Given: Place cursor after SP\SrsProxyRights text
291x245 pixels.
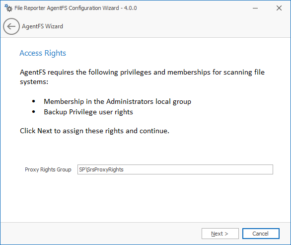Looking at the screenshot, I should (x=124, y=169).
